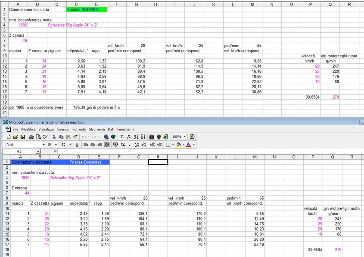Insert a hyperlink with the globe-link icon
364x257 pixels.
106,137
